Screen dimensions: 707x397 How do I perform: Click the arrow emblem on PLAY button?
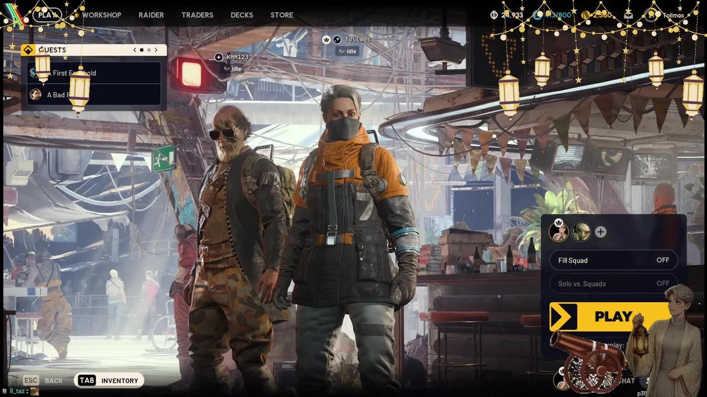(x=563, y=317)
